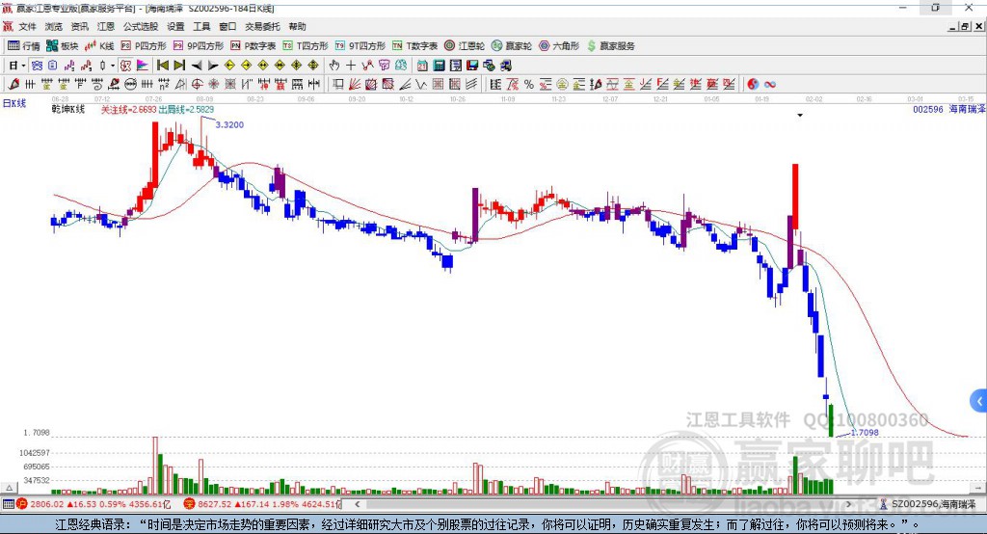Open the 工具 menu

[x=201, y=26]
